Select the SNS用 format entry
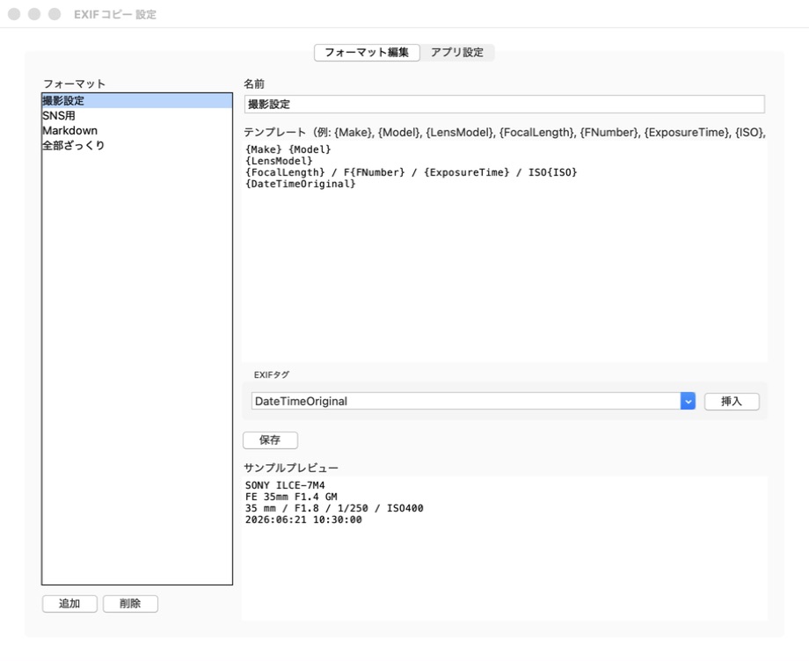The width and height of the screenshot is (809, 661). pyautogui.click(x=136, y=115)
